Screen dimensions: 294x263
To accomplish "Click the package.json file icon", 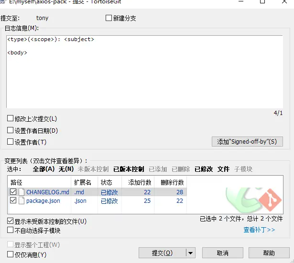I will click(x=22, y=200).
